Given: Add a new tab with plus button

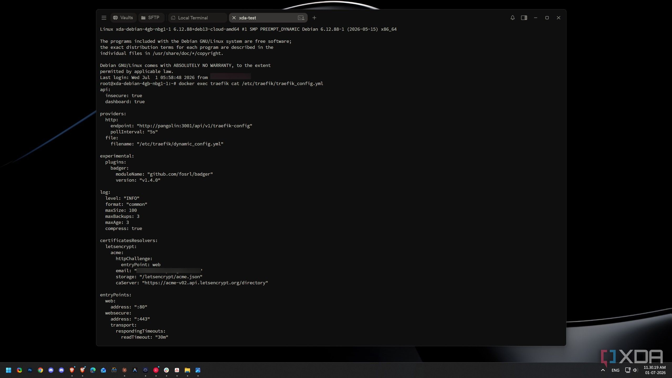Looking at the screenshot, I should (314, 18).
